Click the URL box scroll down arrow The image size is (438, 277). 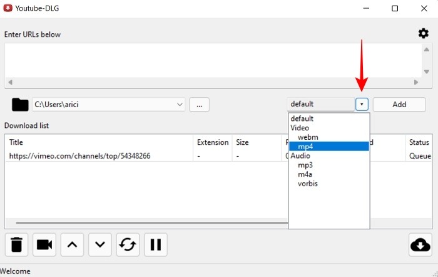tap(427, 71)
